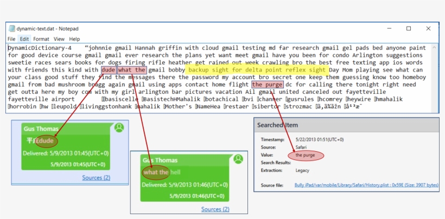Click 'DynamicDictionary-4' at start of text
This screenshot has width=445, height=219.
coord(40,48)
